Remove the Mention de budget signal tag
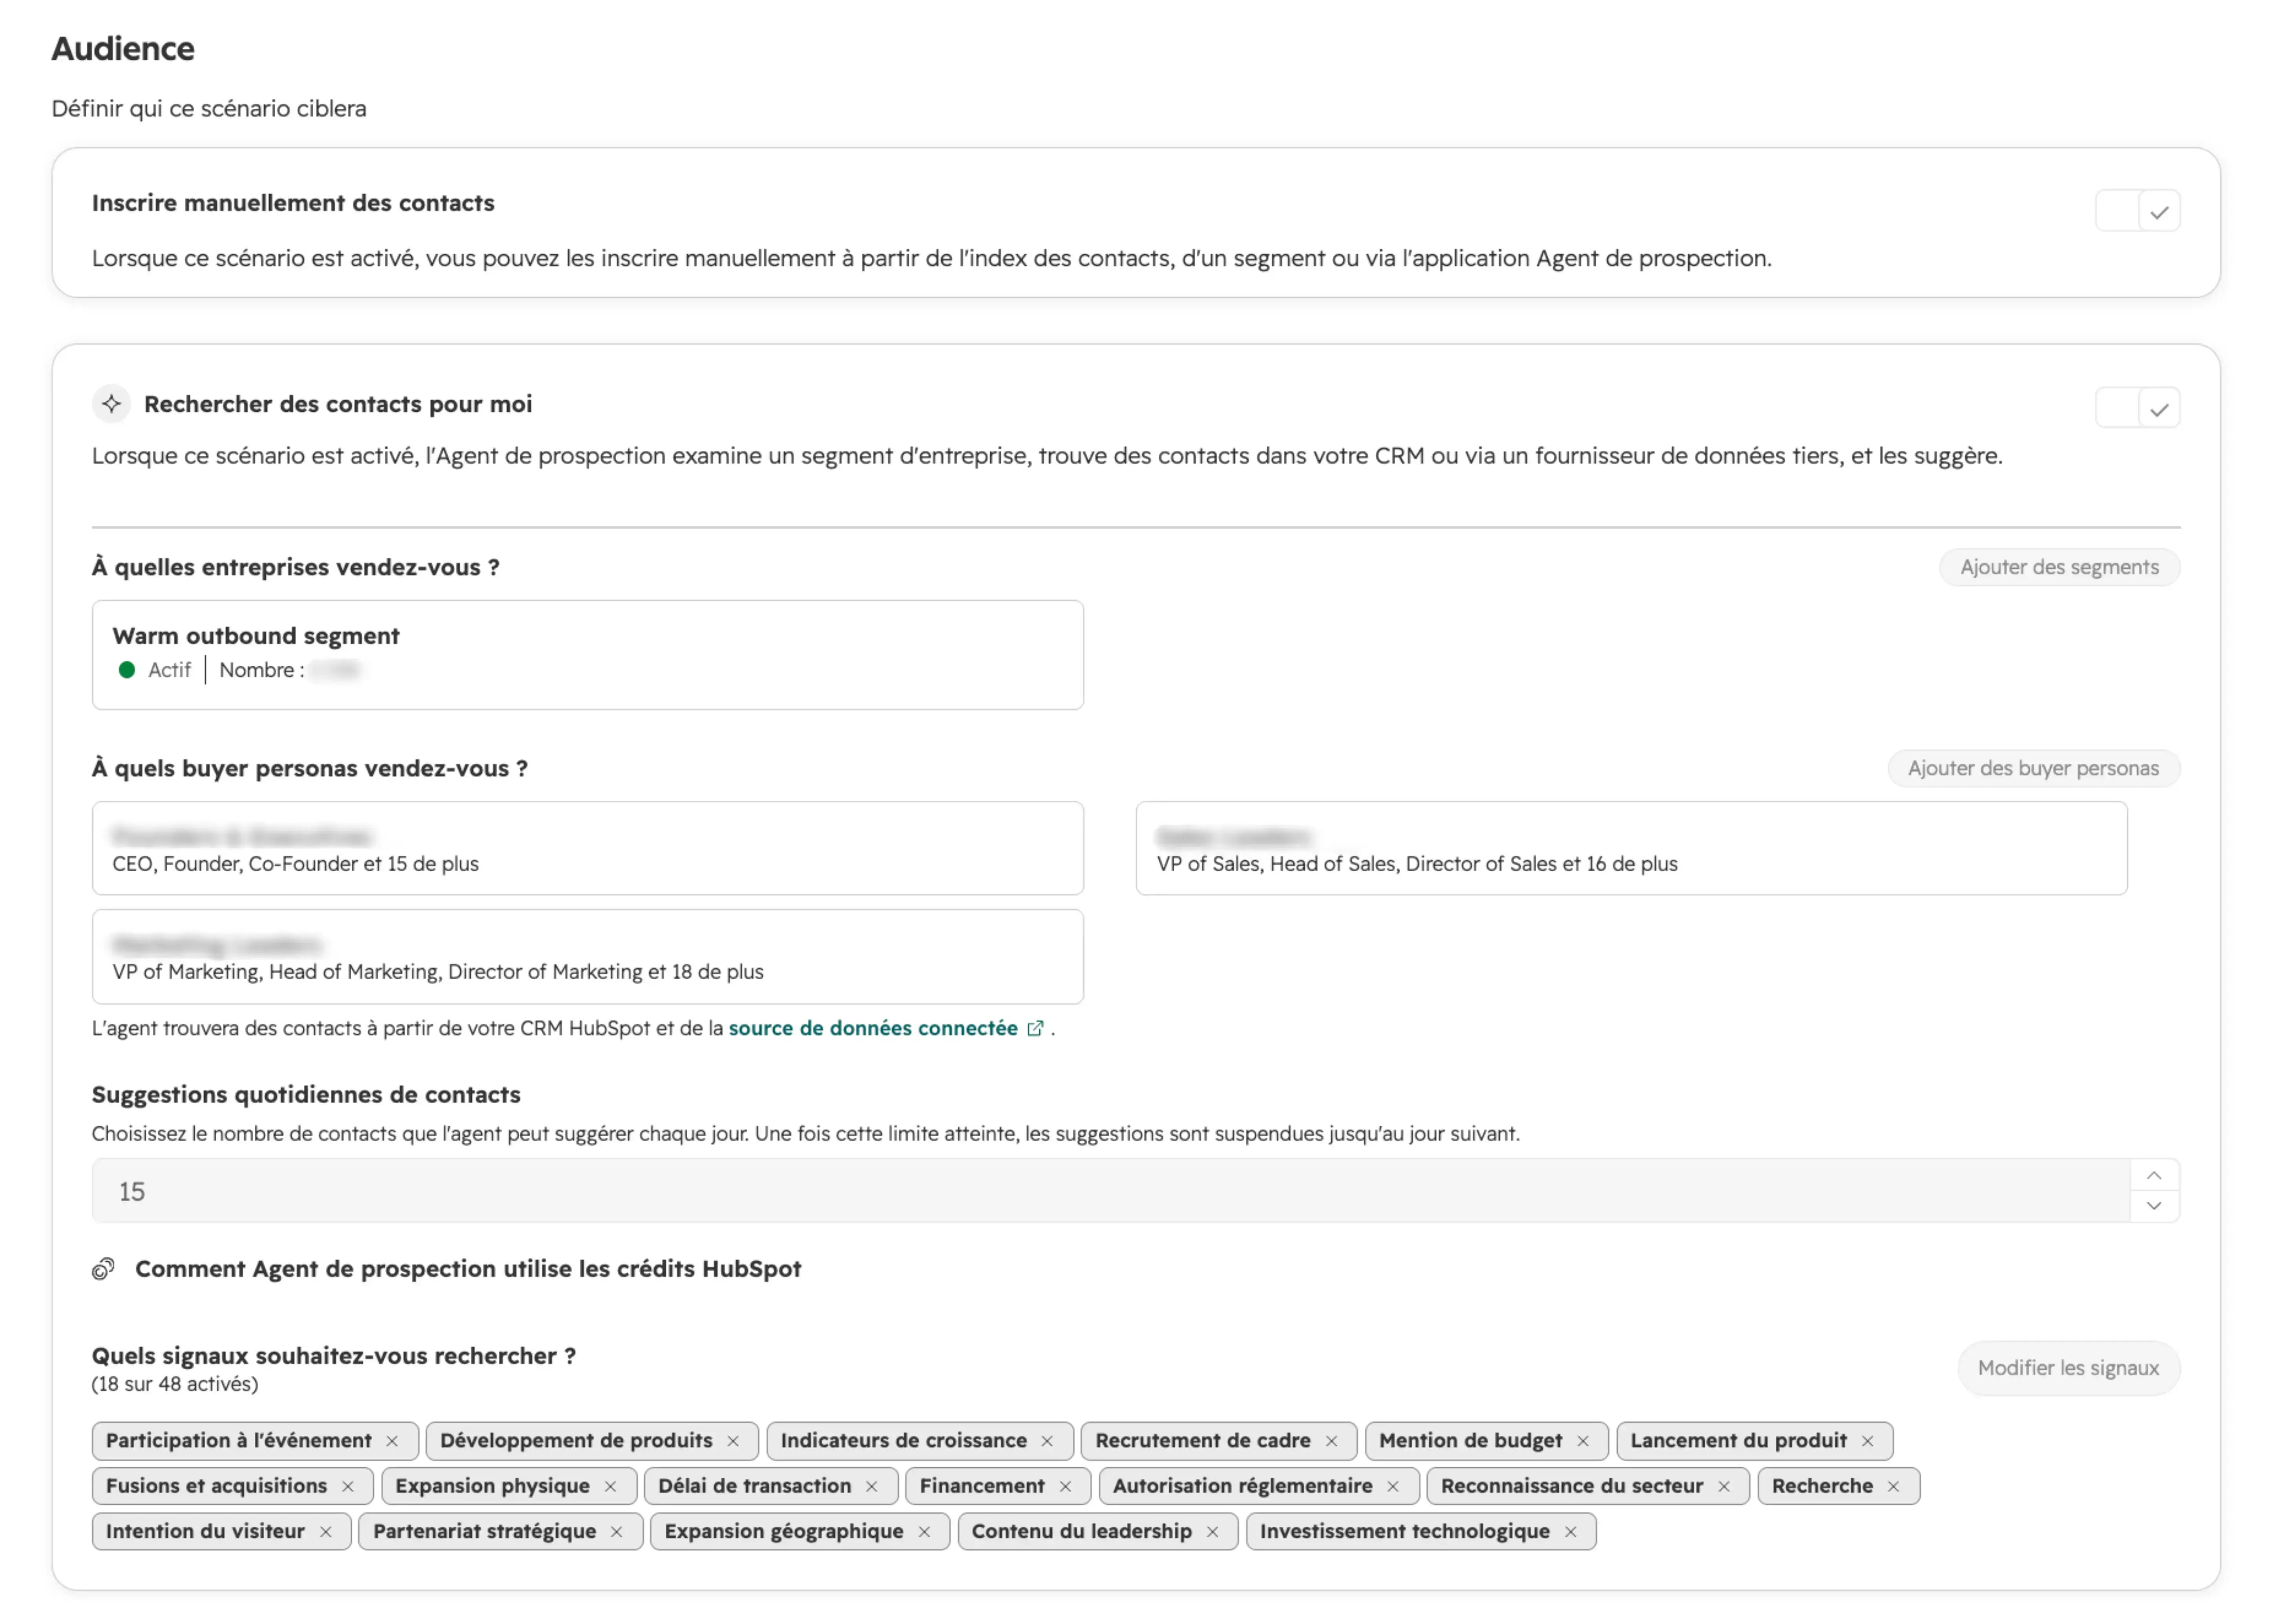 pyautogui.click(x=1583, y=1441)
